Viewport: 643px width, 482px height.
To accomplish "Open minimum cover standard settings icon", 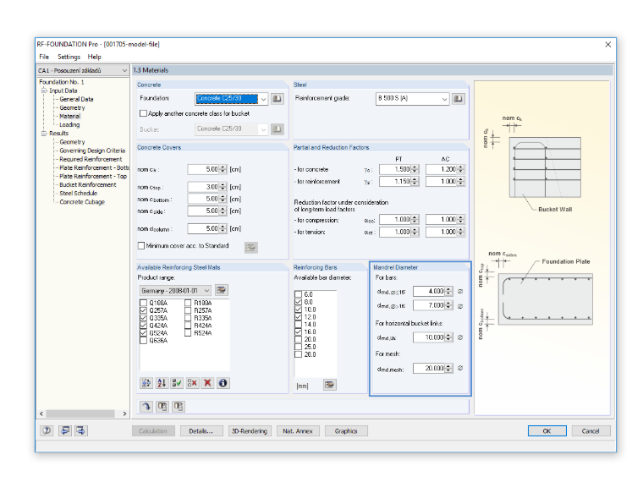I will coord(251,247).
